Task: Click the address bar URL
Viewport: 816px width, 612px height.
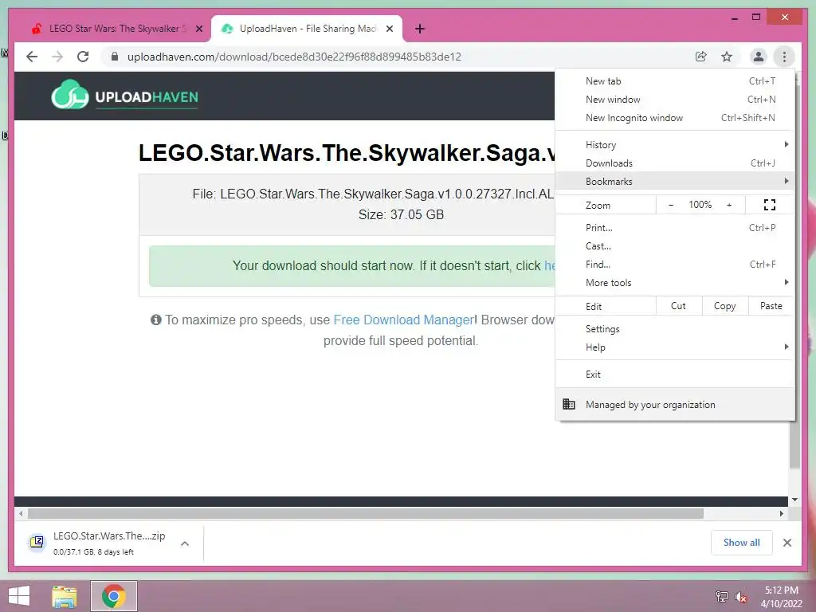Action: 294,57
